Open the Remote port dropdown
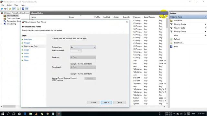The height and width of the screenshot is (116, 207). (83, 67)
